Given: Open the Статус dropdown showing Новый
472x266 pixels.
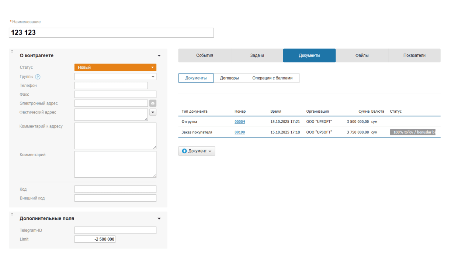Looking at the screenshot, I should [x=115, y=68].
